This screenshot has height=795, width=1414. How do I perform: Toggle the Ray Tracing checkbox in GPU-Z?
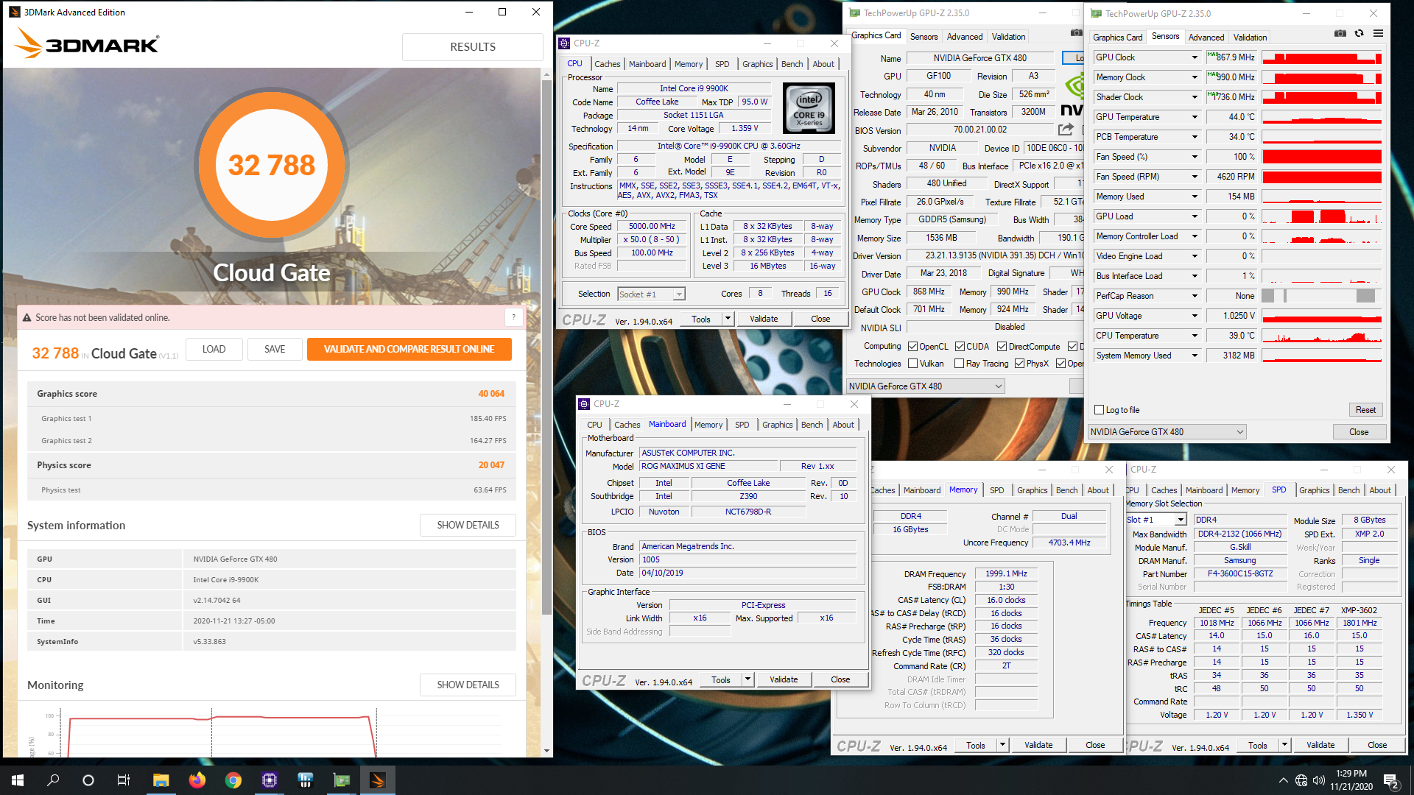[x=959, y=364]
